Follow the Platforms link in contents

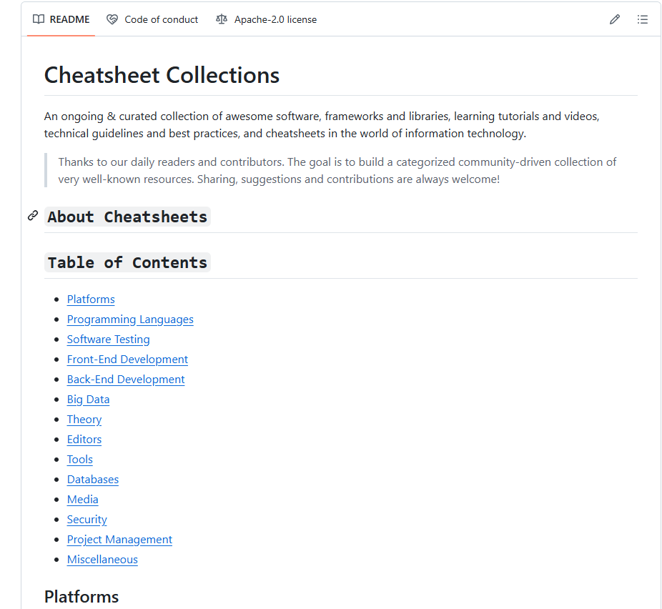point(91,299)
